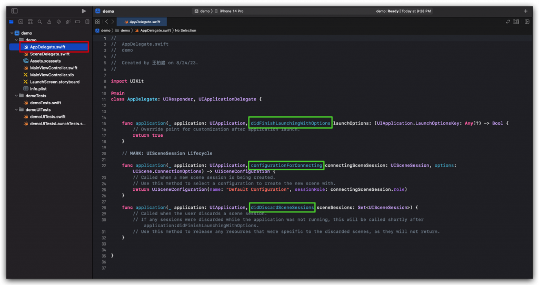
Task: Open the Source Control navigator
Action: (x=21, y=22)
